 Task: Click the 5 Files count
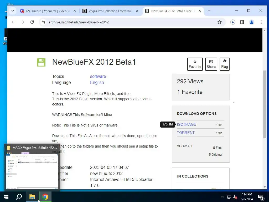(x=218, y=148)
